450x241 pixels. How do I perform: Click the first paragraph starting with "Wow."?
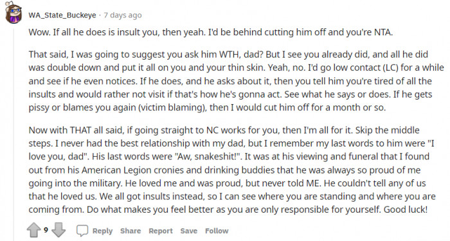tap(211, 32)
